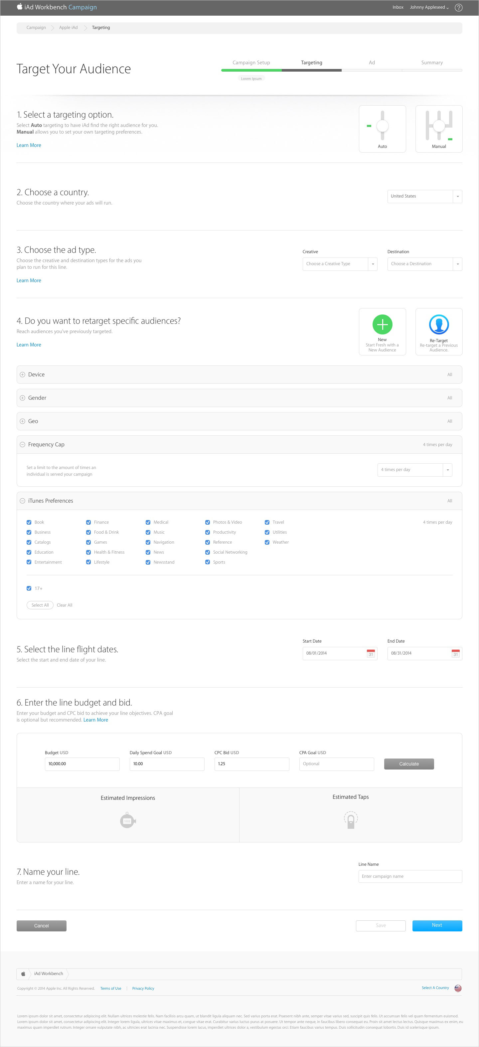Choose the Re-Target previous audience icon
Viewport: 479px width, 1047px height.
(438, 324)
